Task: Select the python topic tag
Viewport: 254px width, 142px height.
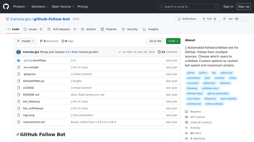Action: [x=203, y=73]
